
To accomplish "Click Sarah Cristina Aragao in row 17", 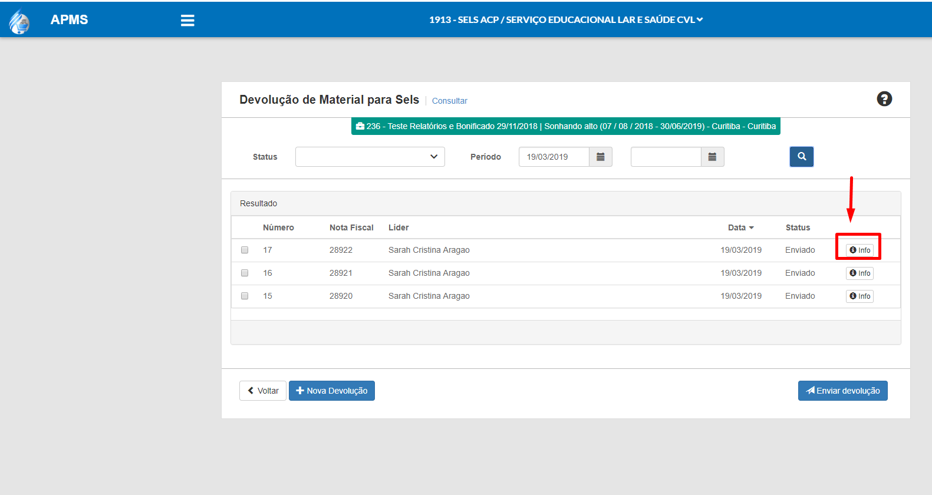I will point(429,250).
